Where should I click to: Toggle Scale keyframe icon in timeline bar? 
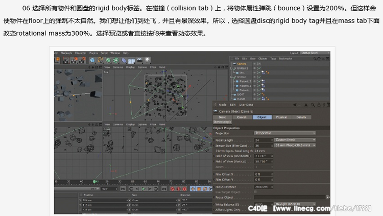(199, 189)
